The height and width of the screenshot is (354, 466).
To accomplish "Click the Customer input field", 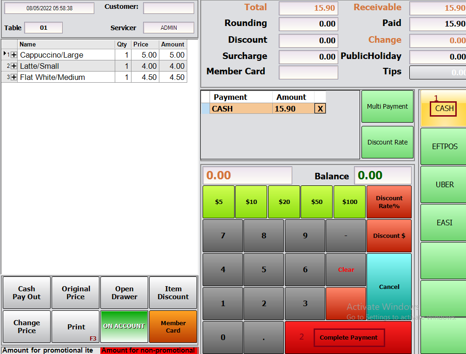I will [x=169, y=8].
